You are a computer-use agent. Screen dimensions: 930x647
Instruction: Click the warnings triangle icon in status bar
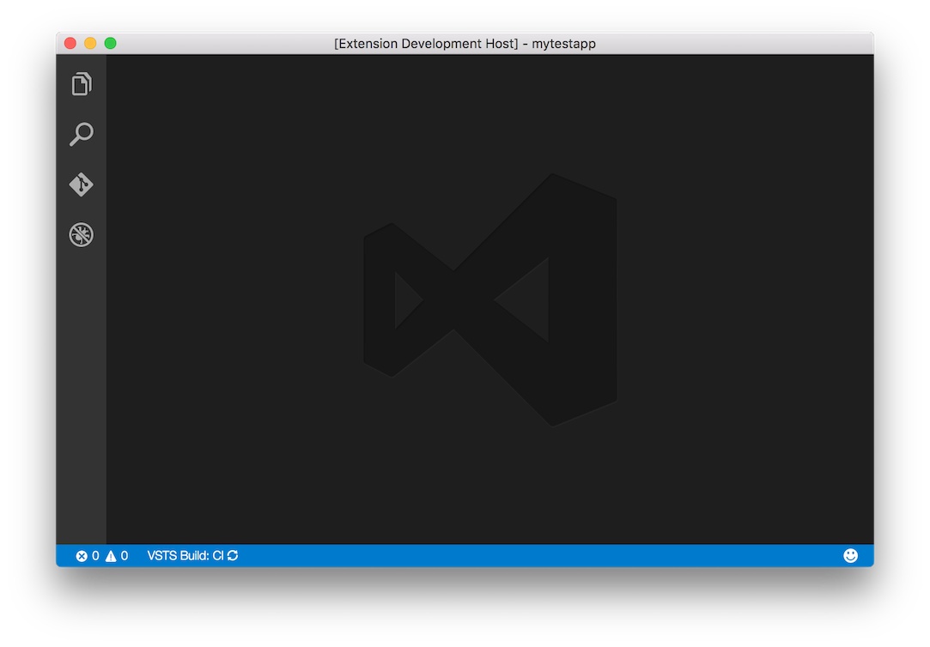point(111,556)
